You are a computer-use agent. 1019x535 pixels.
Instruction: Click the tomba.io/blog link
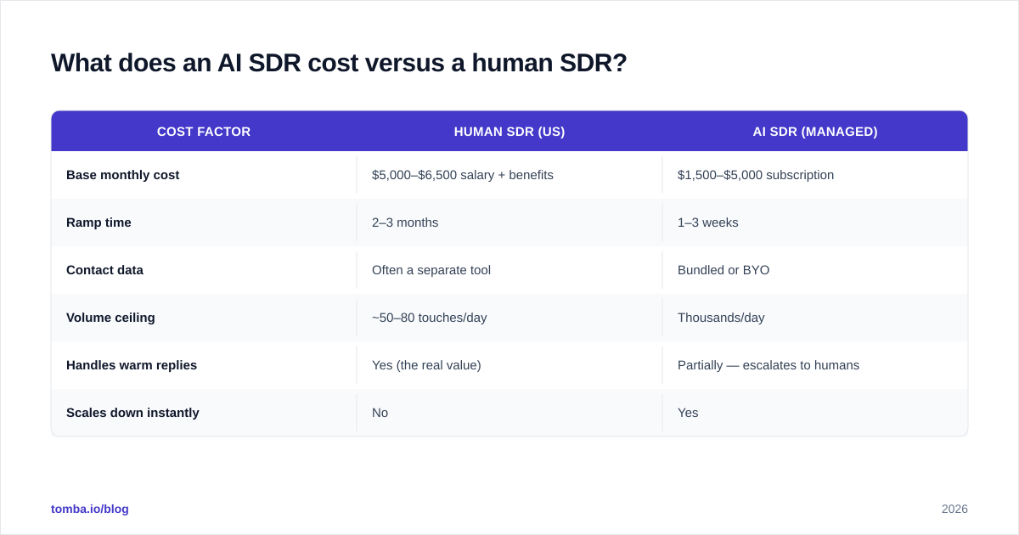pyautogui.click(x=90, y=509)
